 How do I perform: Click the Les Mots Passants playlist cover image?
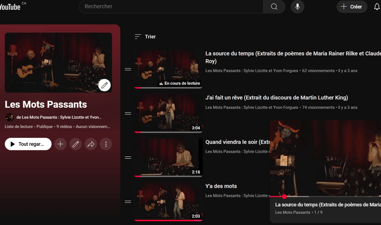tap(59, 62)
